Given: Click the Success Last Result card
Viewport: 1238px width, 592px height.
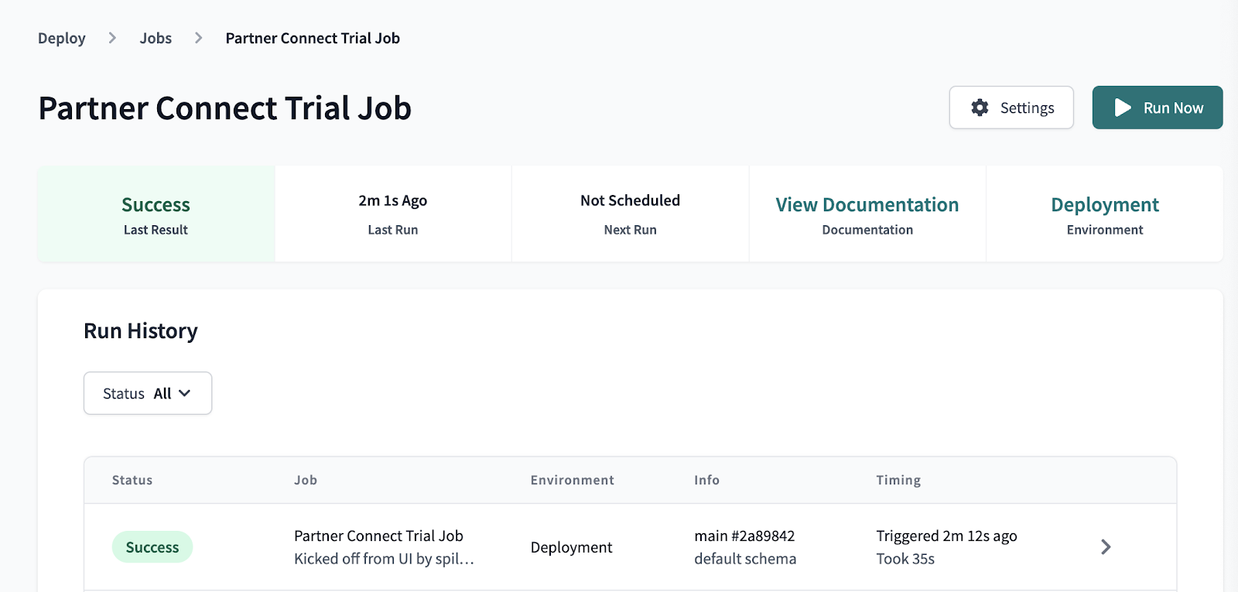Looking at the screenshot, I should [x=156, y=214].
